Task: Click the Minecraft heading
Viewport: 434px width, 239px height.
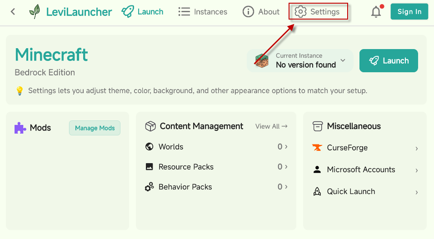Action: (x=51, y=55)
